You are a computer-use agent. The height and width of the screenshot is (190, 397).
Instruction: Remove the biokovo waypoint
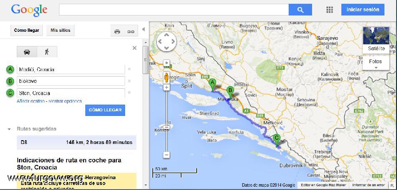[129, 81]
